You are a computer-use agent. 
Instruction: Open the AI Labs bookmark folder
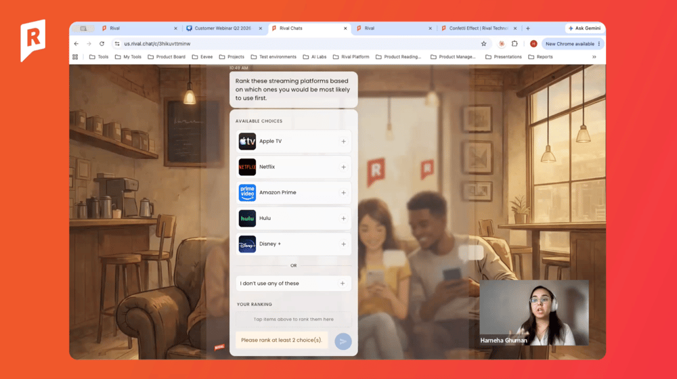click(x=315, y=57)
